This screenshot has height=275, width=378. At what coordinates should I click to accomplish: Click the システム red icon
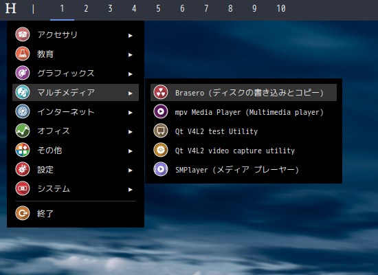pos(23,188)
